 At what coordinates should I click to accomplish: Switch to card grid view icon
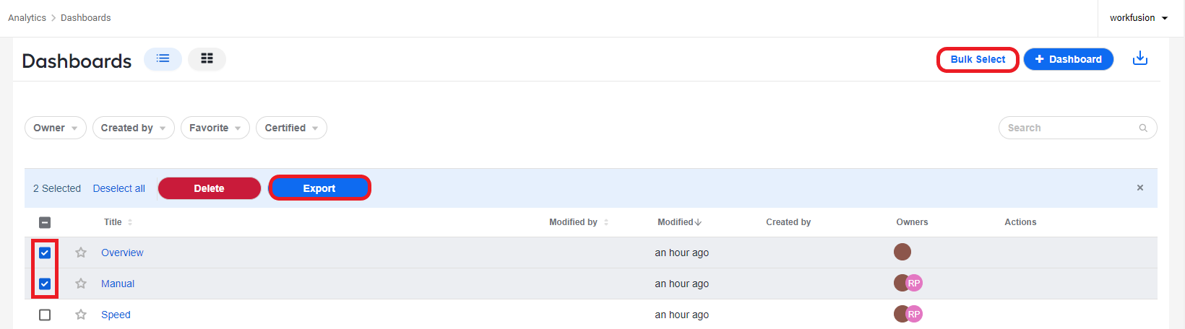tap(207, 59)
